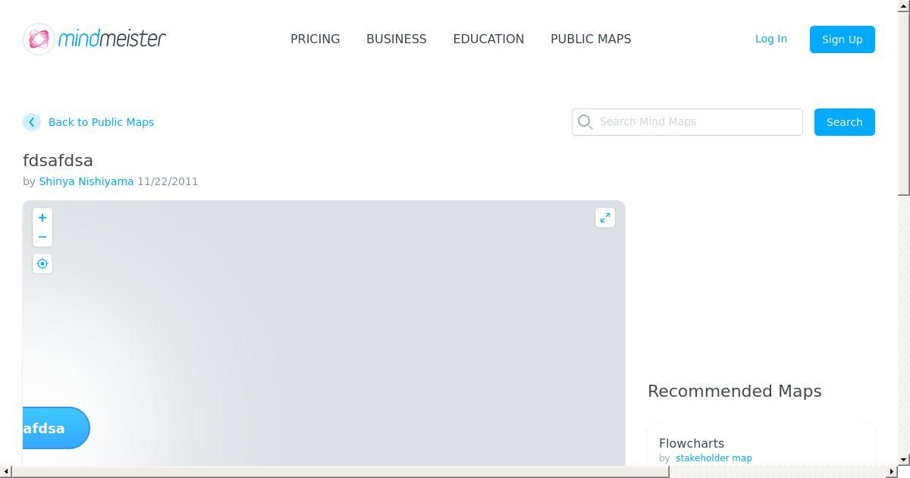Click the date 11/22/2011
The width and height of the screenshot is (910, 478).
(x=168, y=181)
